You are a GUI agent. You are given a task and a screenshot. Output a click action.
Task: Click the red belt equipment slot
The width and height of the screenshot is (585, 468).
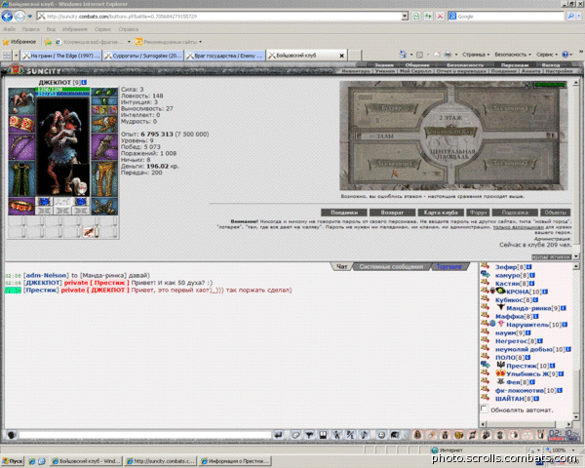(x=21, y=207)
